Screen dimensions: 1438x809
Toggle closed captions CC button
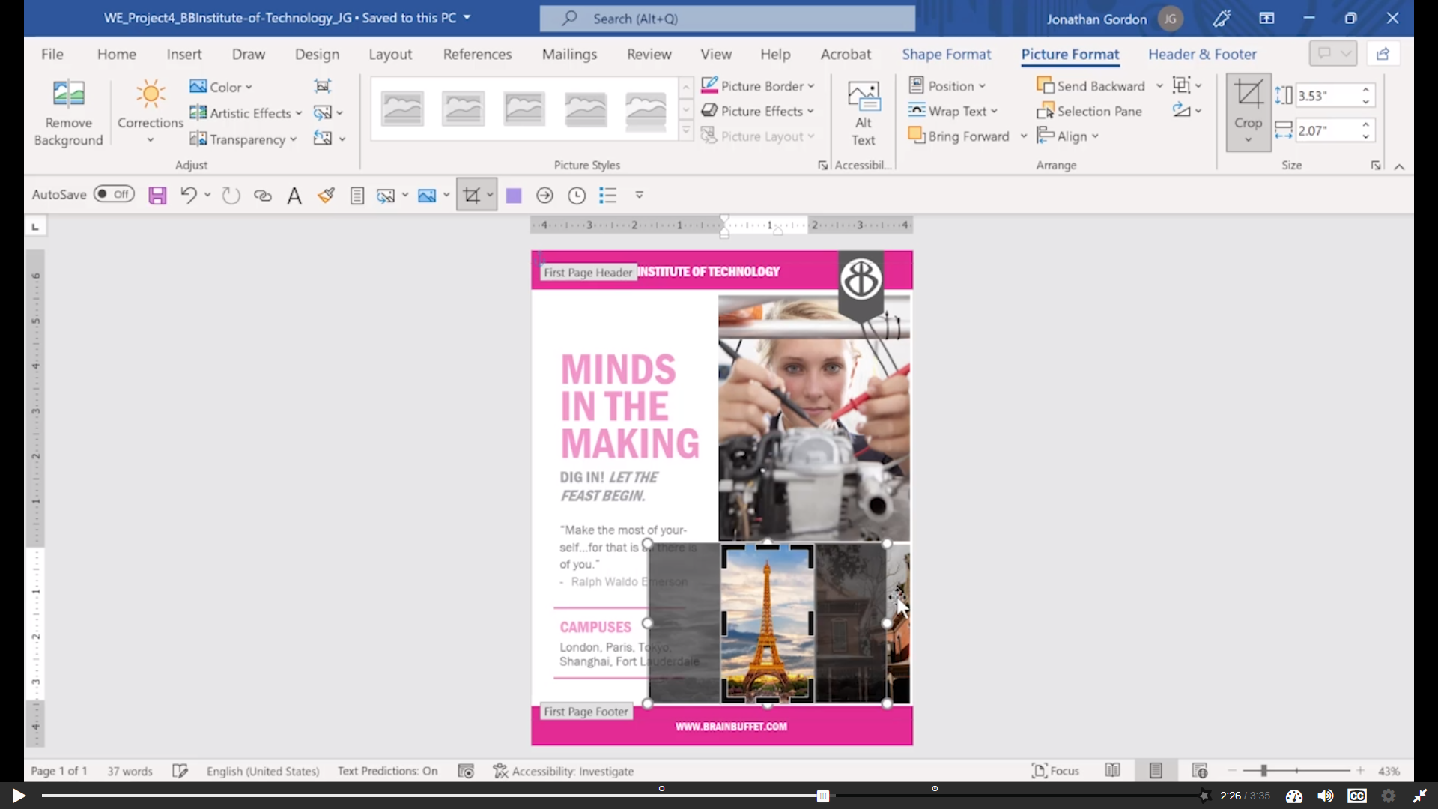pyautogui.click(x=1356, y=796)
